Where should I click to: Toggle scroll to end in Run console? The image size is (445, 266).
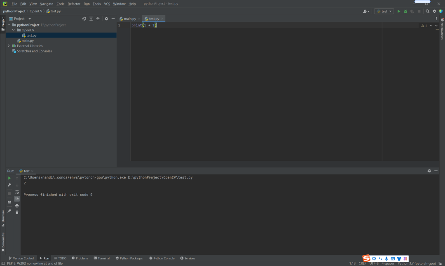(x=17, y=199)
